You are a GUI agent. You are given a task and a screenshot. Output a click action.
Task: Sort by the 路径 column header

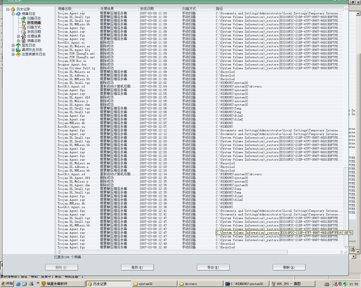click(x=279, y=9)
